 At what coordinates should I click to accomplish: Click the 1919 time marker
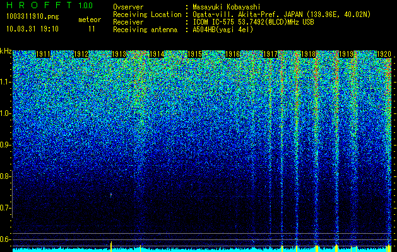coord(346,54)
